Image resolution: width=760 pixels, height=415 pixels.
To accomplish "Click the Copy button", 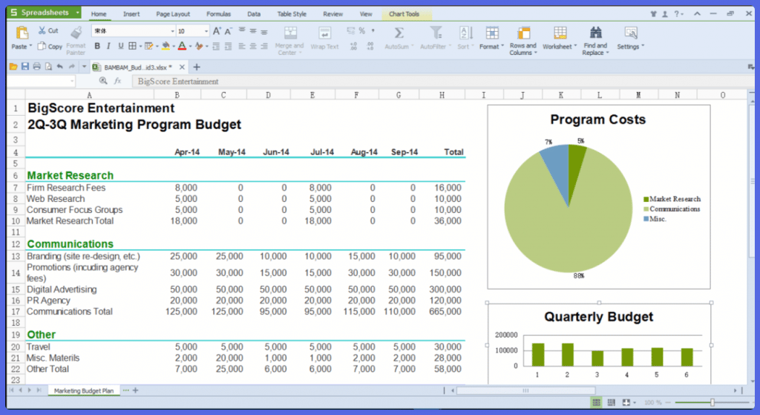I will 50,47.
